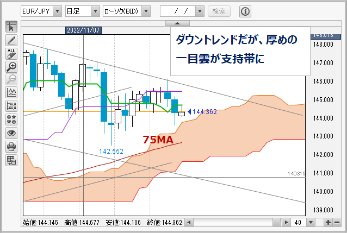Screen dimensions: 347x233
Task: Click the candle count field showing 40
Action: pos(299,222)
